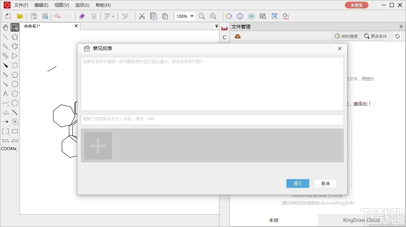Select the benzene ring tool
406x227 pixels.
tap(15, 46)
